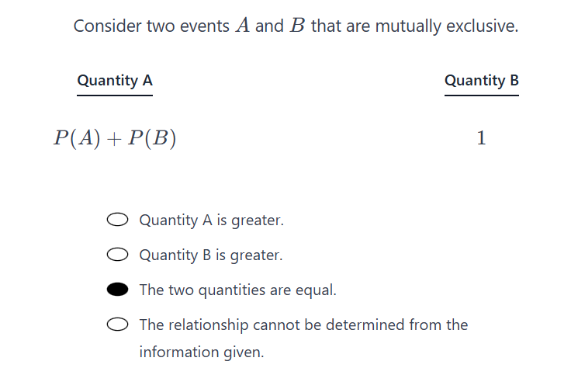Click the filled 'two quantities are equal' radio
This screenshot has height=382, width=571.
click(117, 290)
